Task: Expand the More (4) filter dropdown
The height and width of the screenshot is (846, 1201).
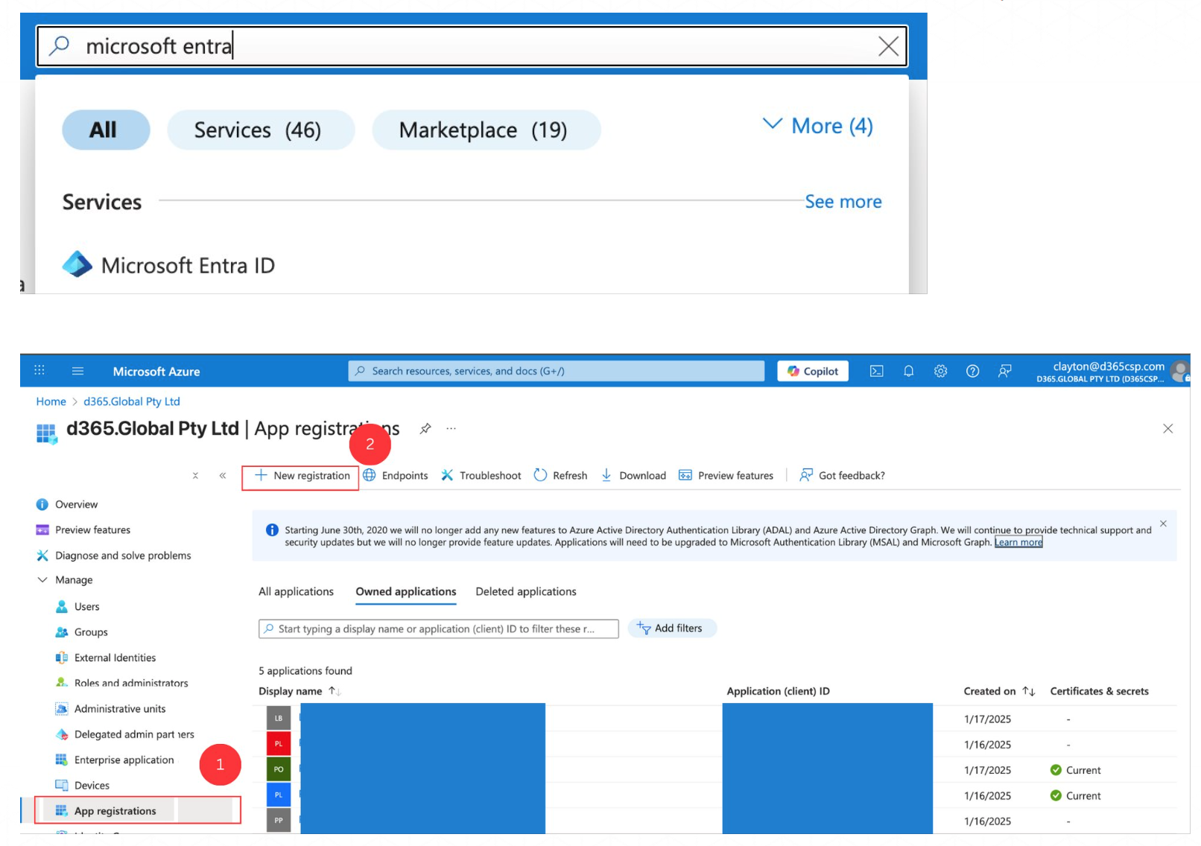Action: (817, 126)
